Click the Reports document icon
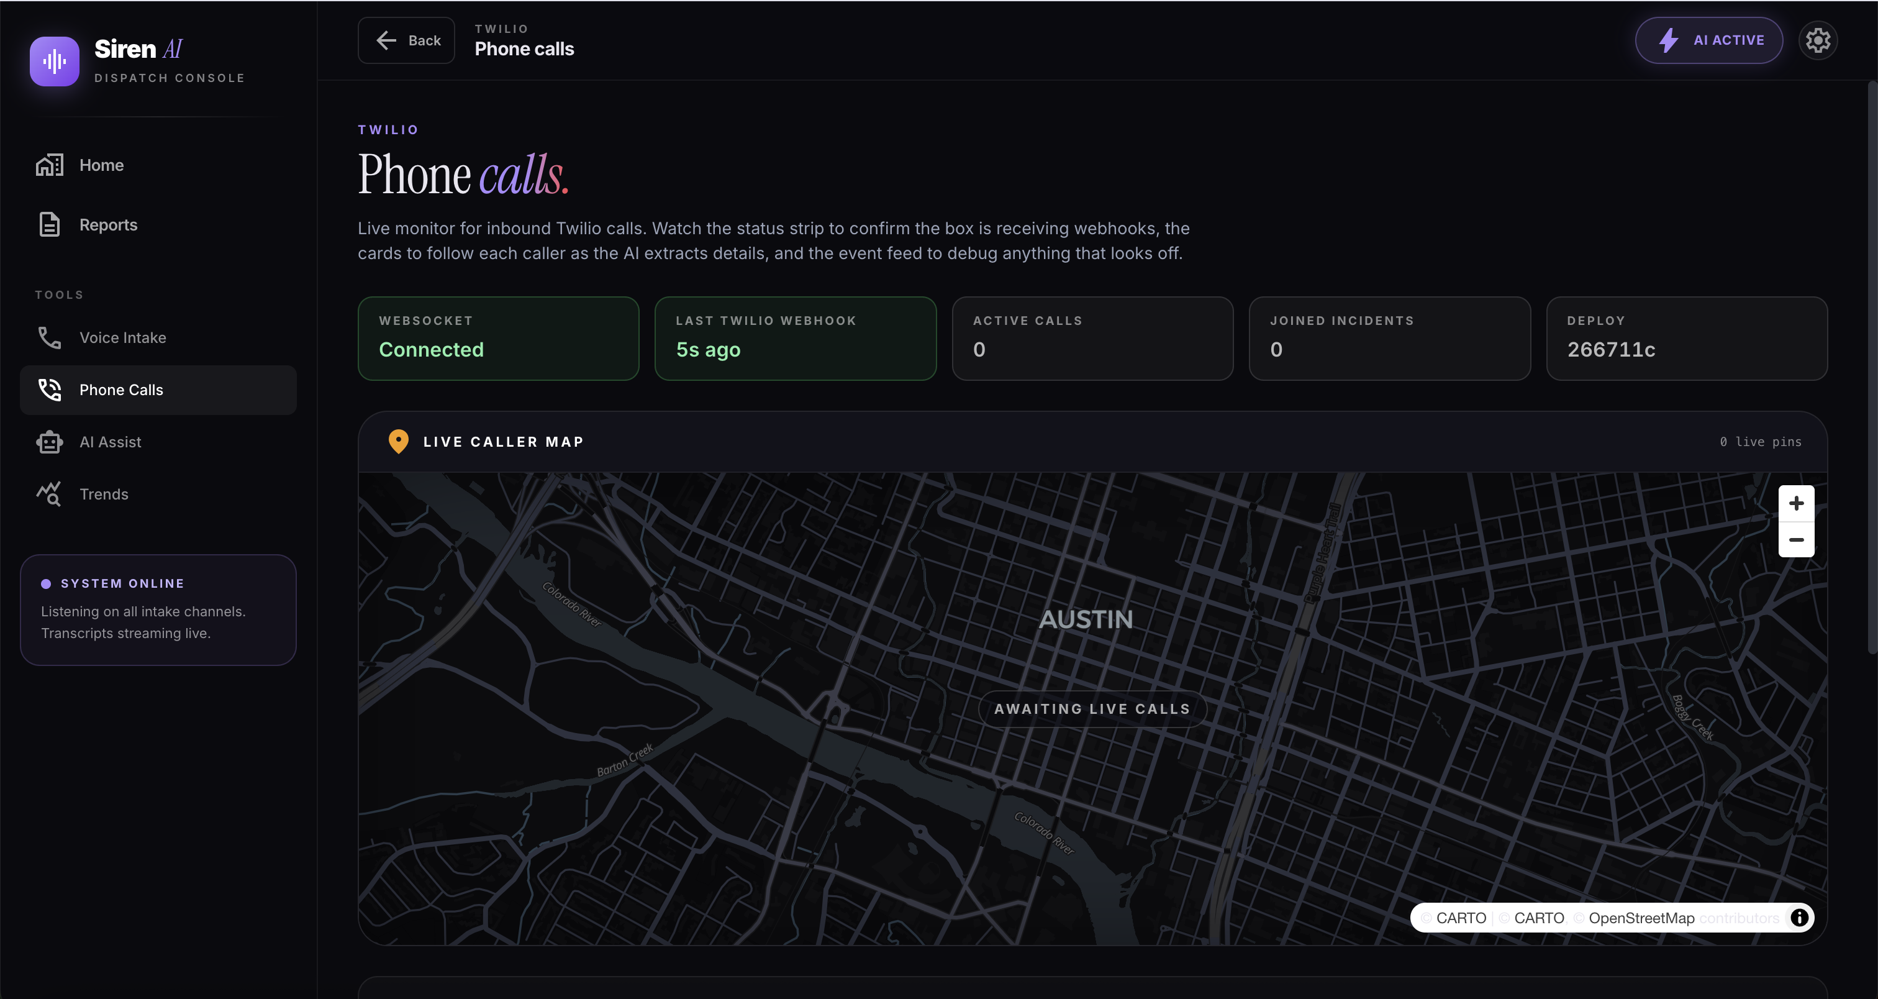Screen dimensions: 1878x999 coord(50,225)
